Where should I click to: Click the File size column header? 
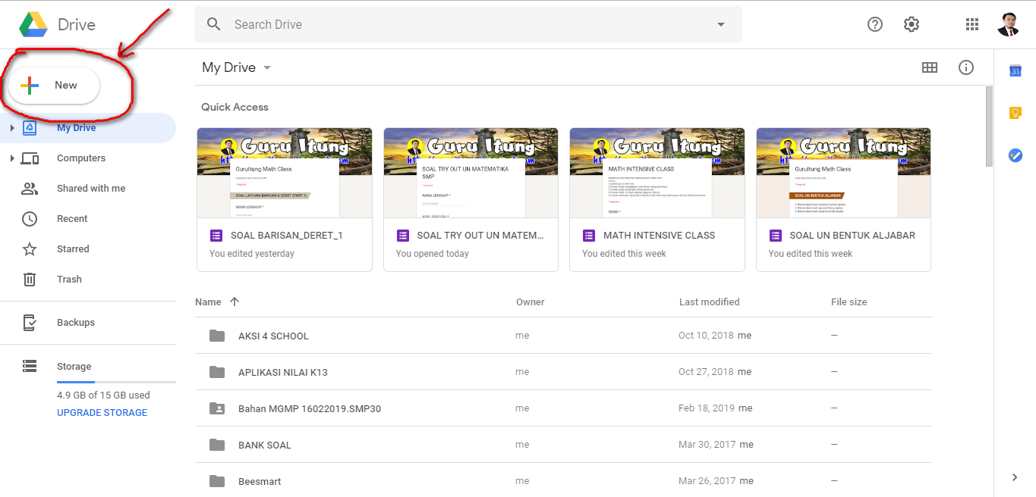(849, 302)
